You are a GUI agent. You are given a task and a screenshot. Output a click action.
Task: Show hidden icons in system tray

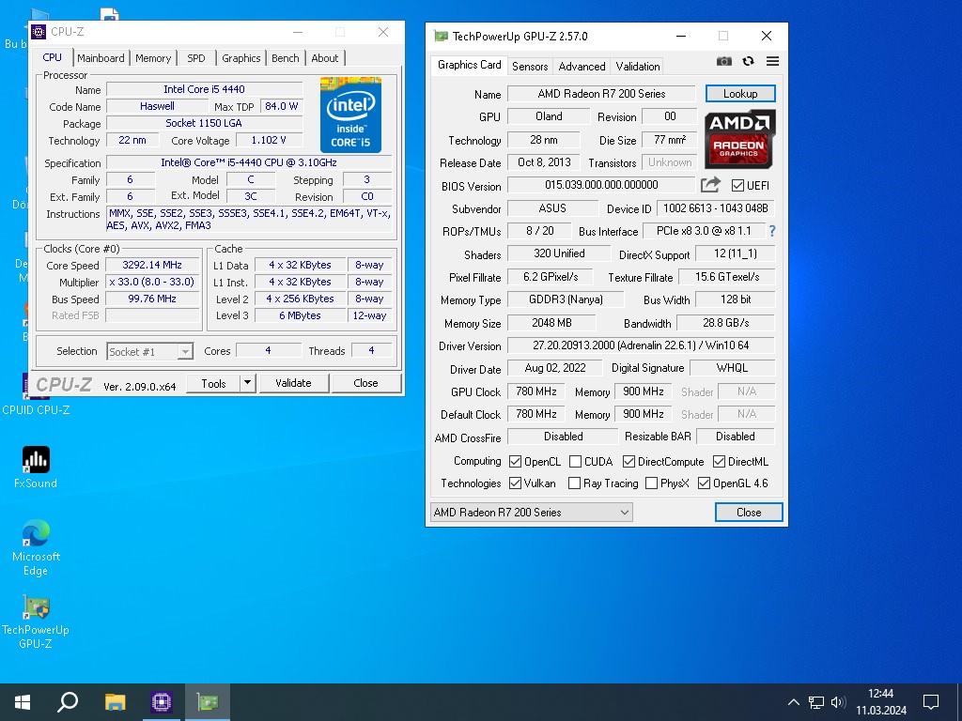(793, 702)
